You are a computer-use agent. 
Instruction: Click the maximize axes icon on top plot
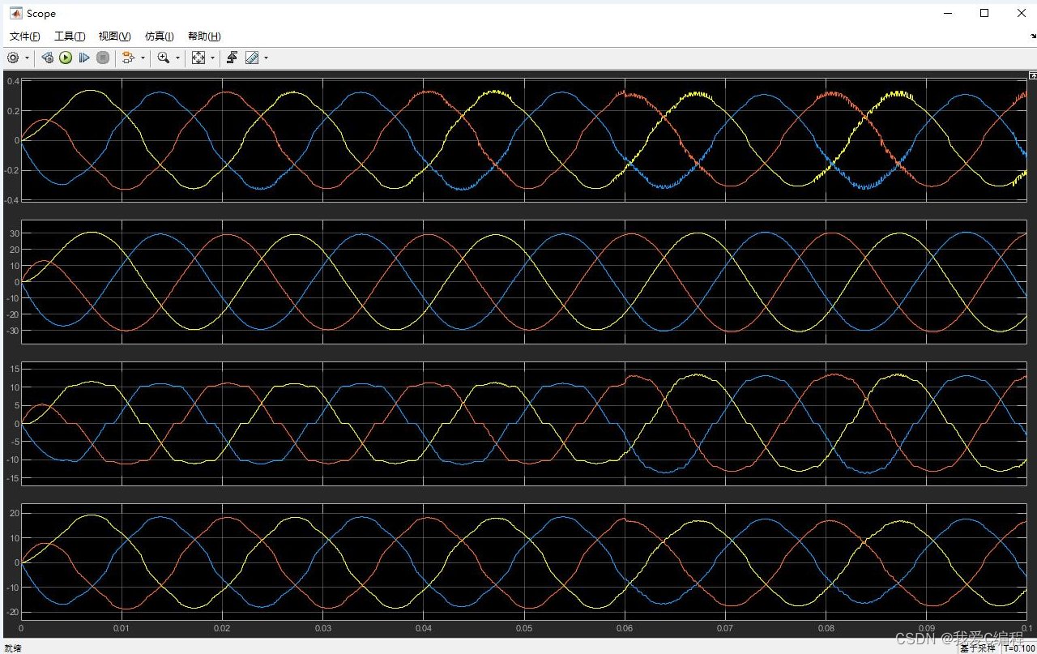pyautogui.click(x=1033, y=75)
